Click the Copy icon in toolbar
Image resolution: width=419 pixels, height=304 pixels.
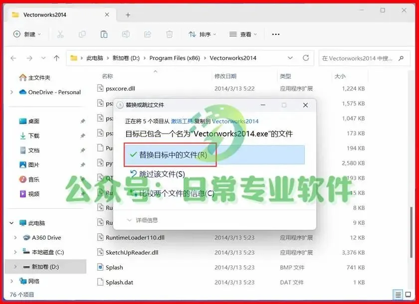82,34
